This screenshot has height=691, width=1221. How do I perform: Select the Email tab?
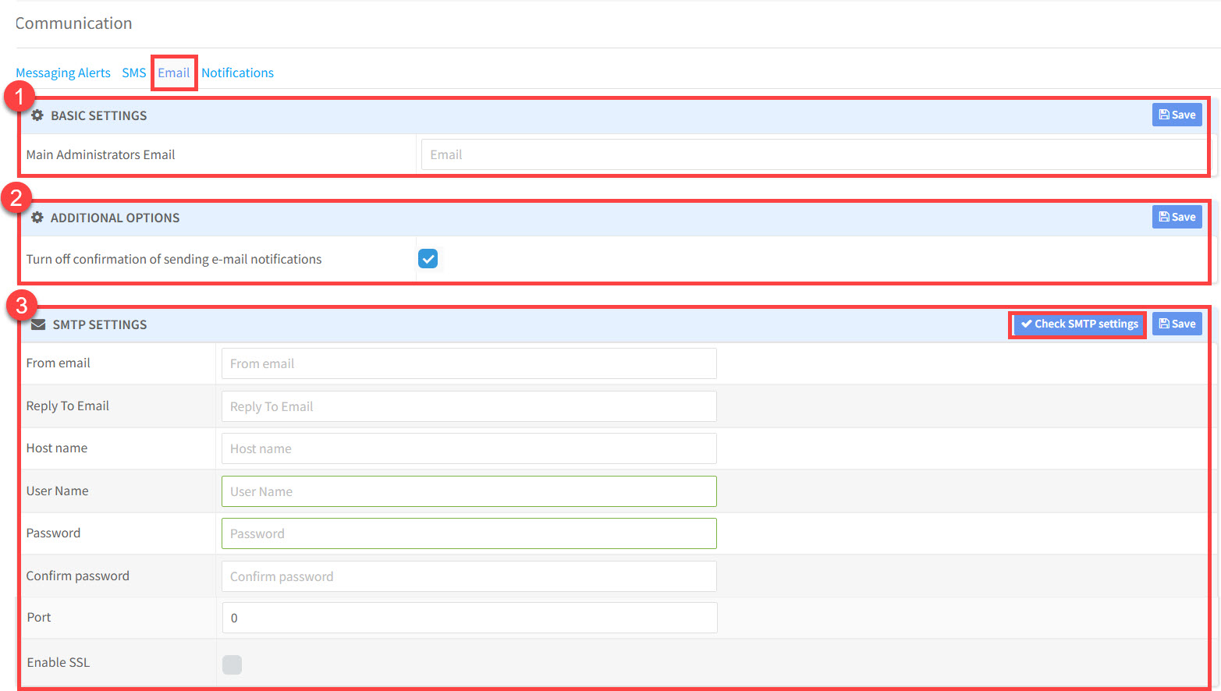click(173, 73)
